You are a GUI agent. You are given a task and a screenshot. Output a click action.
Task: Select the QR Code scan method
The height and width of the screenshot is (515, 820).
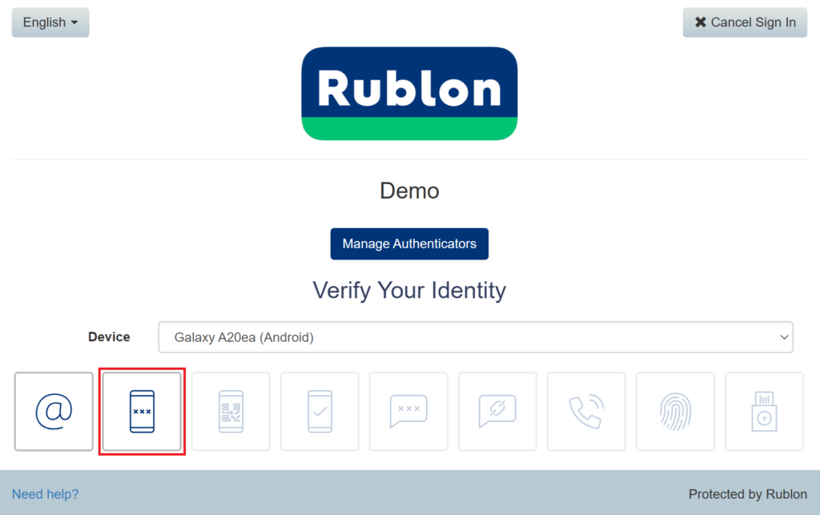point(231,412)
